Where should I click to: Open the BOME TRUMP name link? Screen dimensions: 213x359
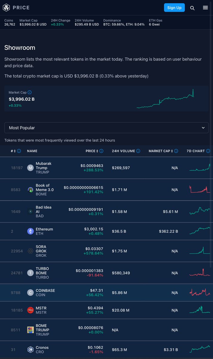42,328
